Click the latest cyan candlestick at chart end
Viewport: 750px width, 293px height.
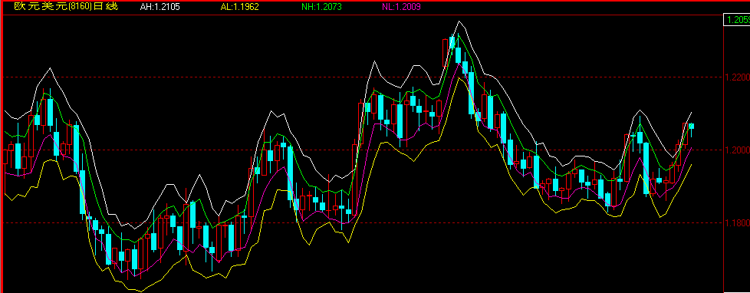691,127
